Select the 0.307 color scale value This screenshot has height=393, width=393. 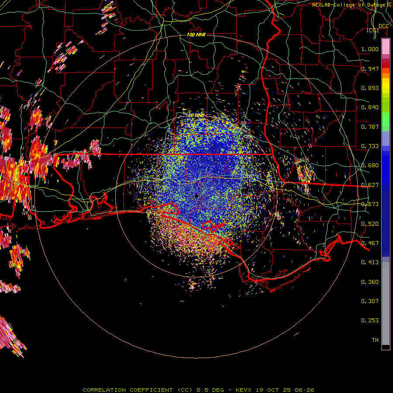pos(370,301)
